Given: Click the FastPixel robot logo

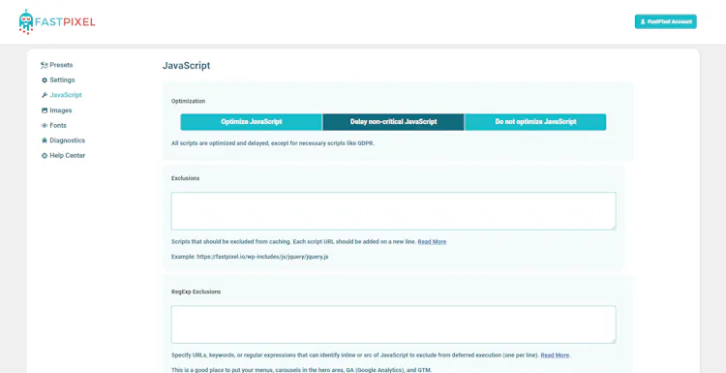Looking at the screenshot, I should (26, 21).
